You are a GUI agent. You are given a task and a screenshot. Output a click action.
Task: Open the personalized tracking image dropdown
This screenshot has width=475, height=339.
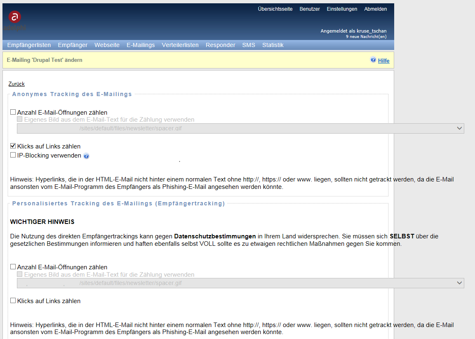[x=240, y=283]
